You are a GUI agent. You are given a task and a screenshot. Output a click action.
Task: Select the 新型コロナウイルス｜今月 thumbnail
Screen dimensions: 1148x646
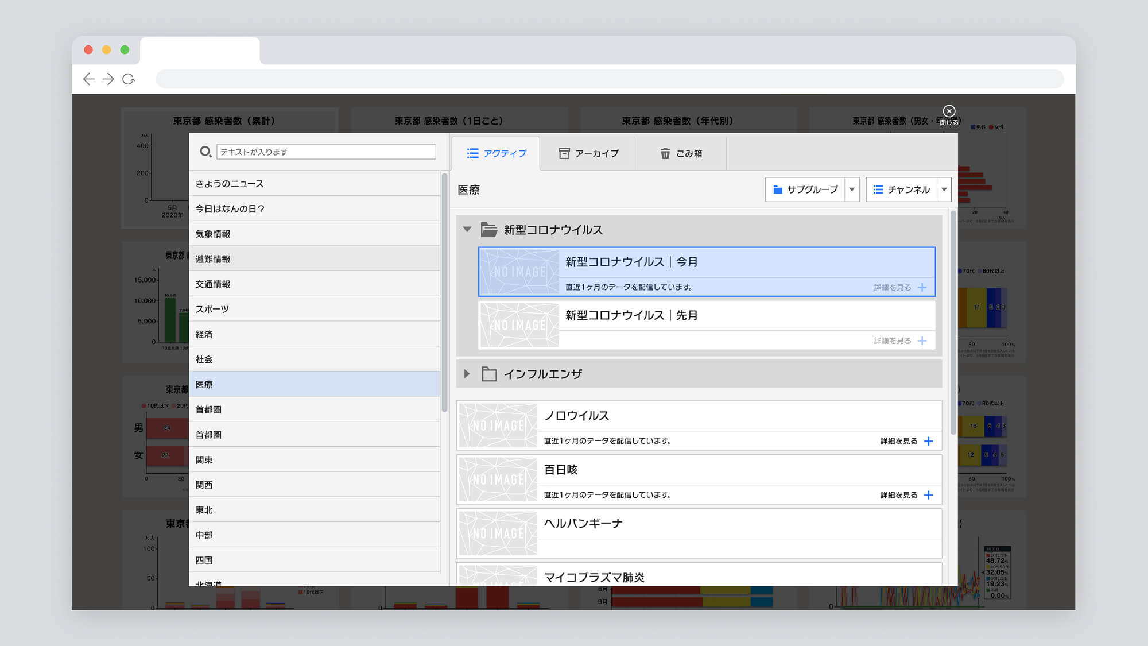point(519,272)
